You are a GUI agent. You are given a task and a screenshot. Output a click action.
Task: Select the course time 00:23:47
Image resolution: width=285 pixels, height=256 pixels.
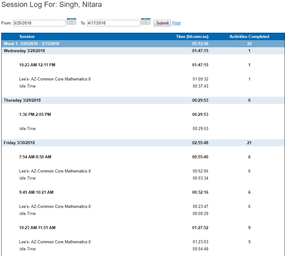200,206
